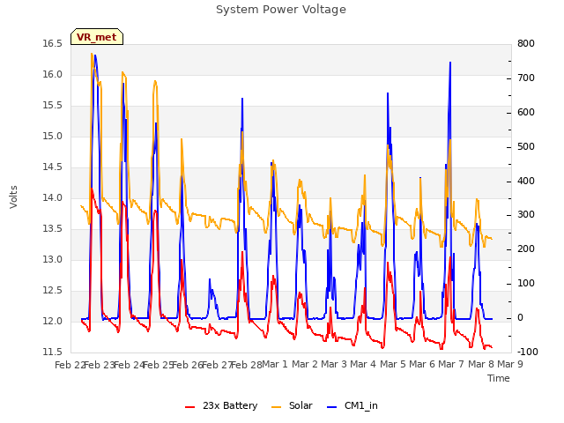Toggle the Solar legend entry

292,405
